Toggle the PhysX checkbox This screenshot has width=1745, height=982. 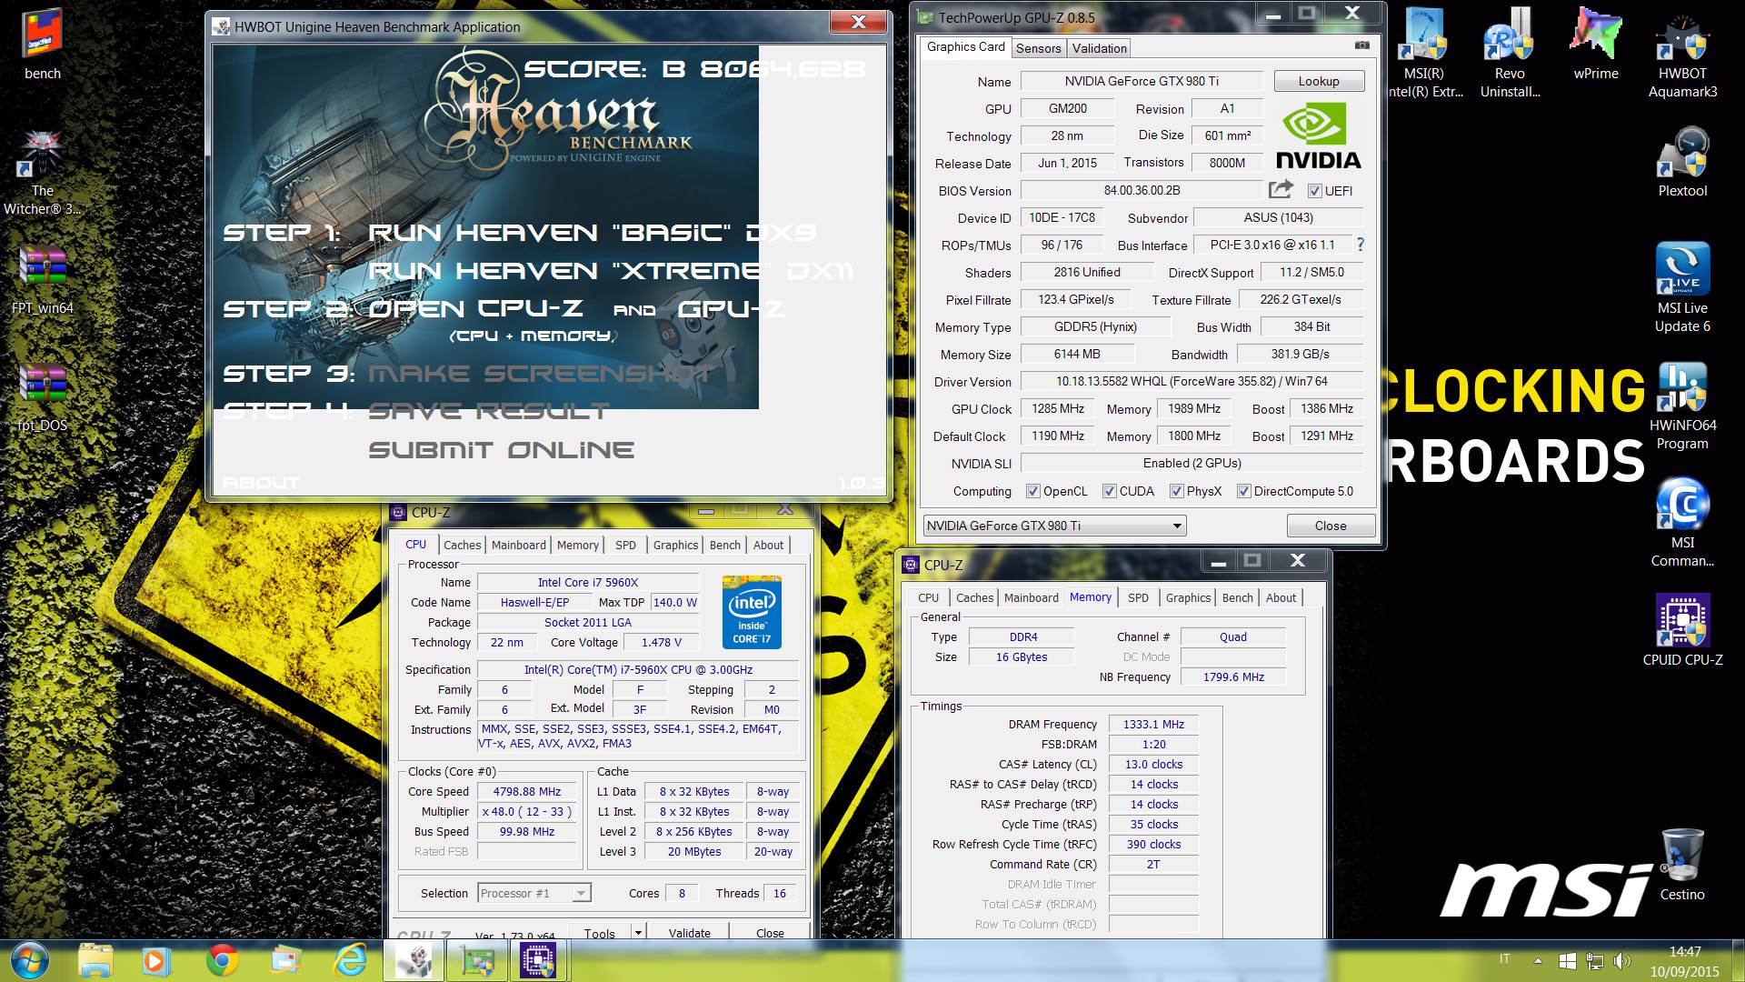1176,491
